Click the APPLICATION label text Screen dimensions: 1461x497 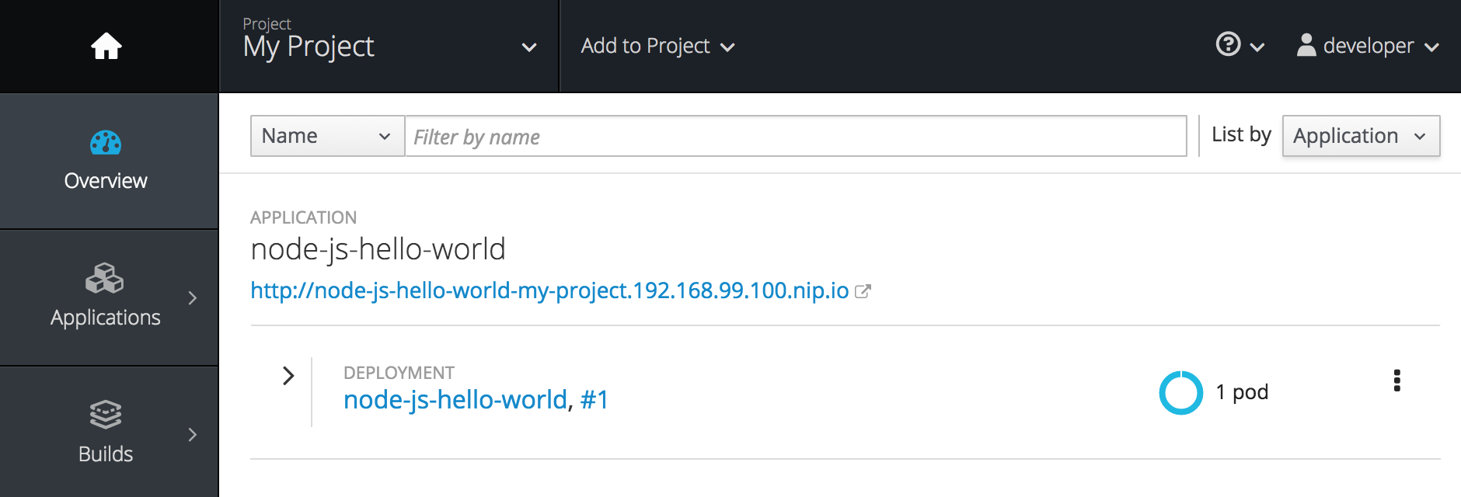tap(303, 217)
